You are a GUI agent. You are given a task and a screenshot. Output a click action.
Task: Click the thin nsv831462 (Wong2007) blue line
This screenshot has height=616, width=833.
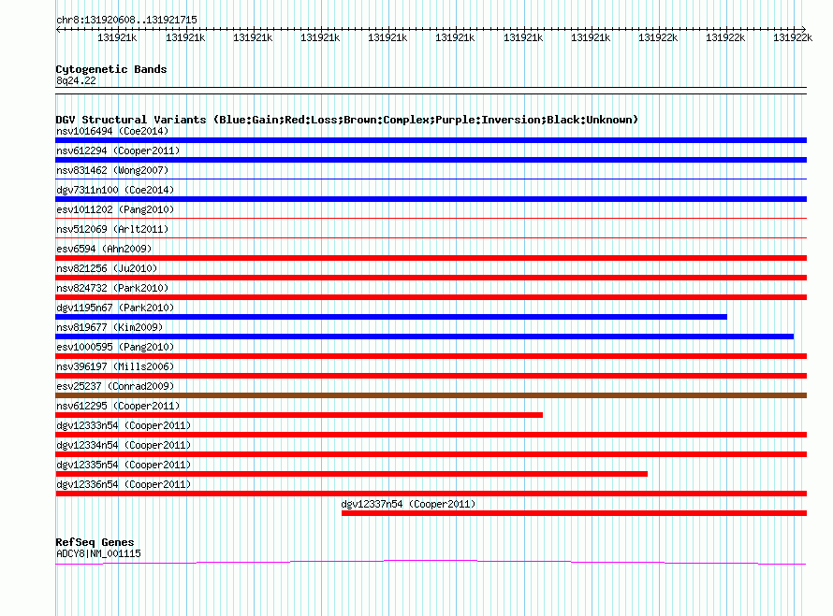coord(431,179)
